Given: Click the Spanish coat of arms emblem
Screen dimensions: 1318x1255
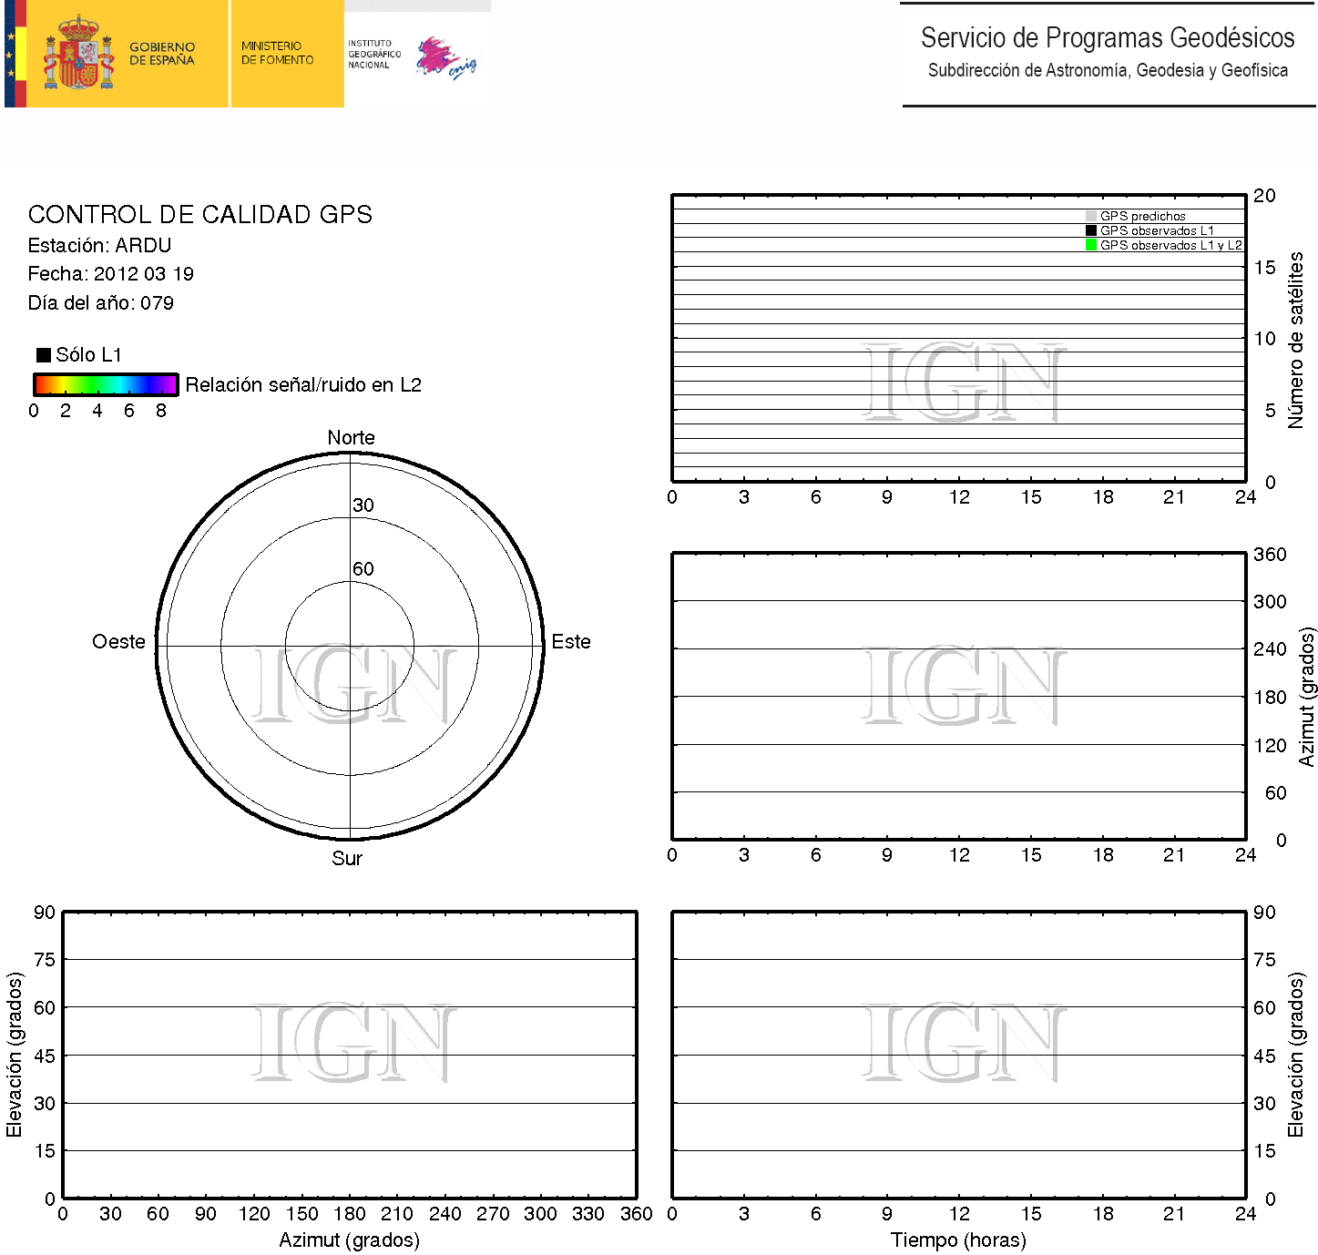Looking at the screenshot, I should 78,54.
